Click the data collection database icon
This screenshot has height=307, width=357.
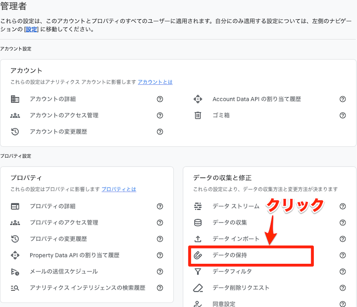pos(198,223)
